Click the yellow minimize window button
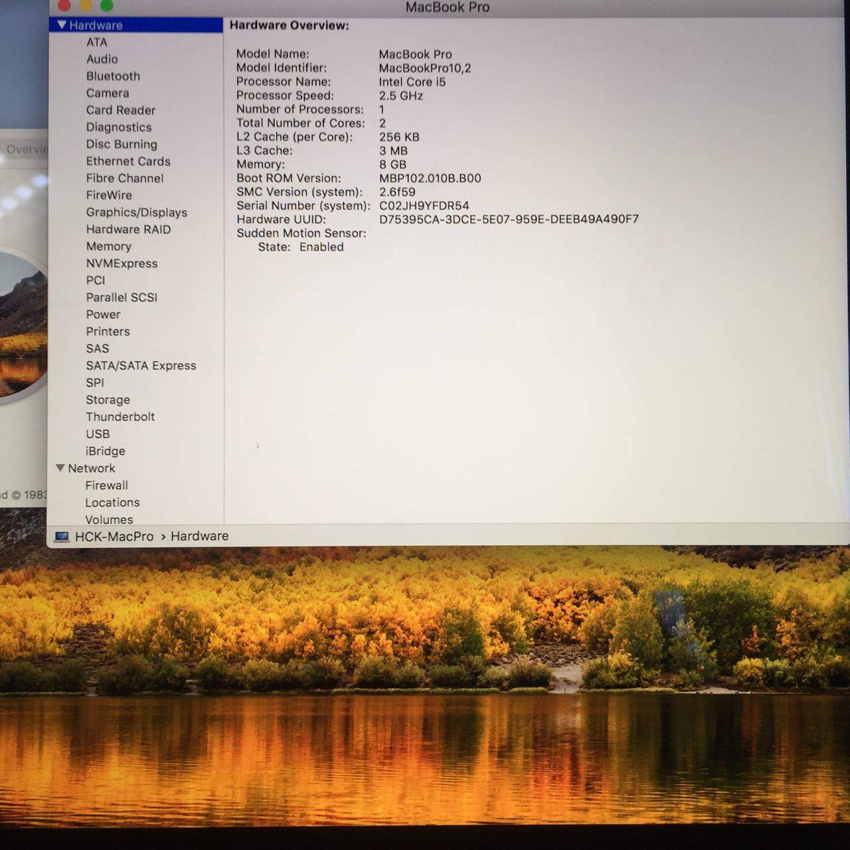Image resolution: width=850 pixels, height=850 pixels. tap(86, 6)
